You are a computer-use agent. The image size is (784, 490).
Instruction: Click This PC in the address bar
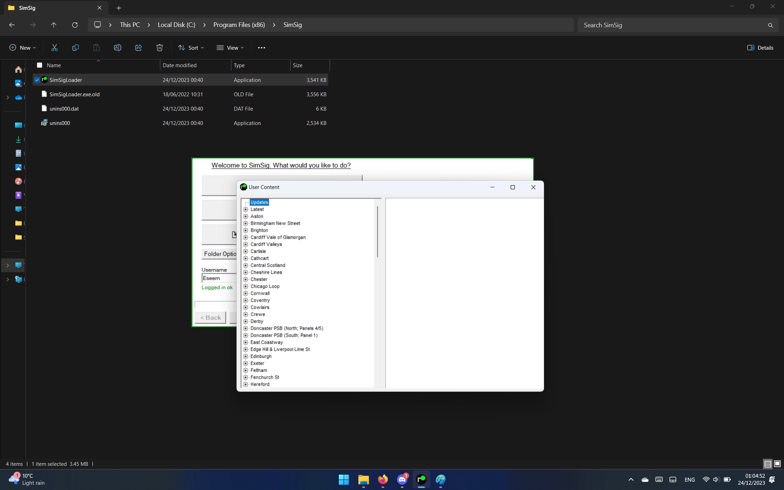pos(130,25)
